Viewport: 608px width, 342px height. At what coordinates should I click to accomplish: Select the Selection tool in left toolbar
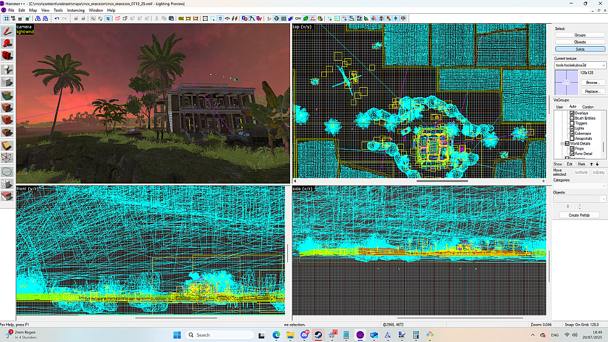pos(8,31)
